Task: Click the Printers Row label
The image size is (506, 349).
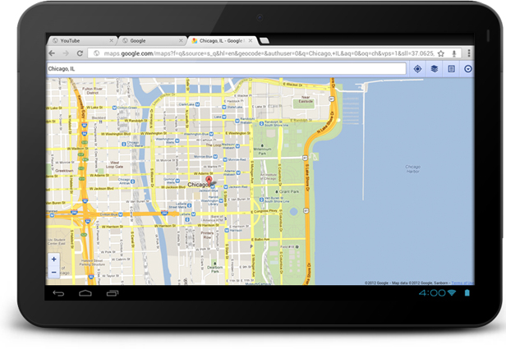Action: 207,235
